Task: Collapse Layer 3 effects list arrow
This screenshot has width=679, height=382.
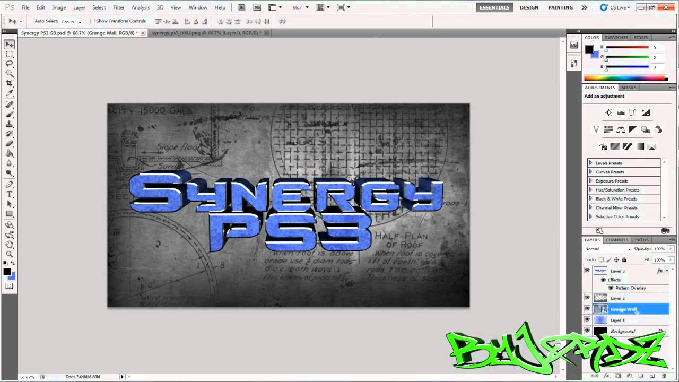Action: 667,271
